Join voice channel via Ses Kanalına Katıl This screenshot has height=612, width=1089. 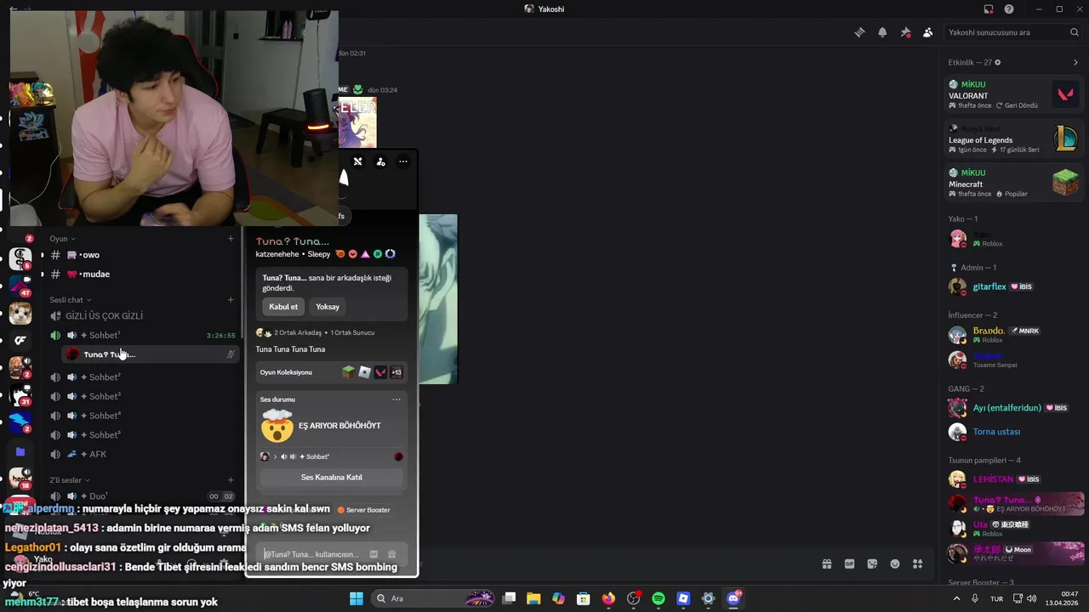[332, 478]
